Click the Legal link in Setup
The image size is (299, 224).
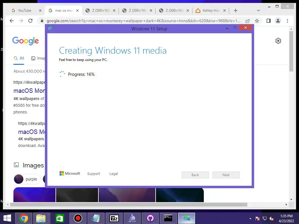tap(114, 174)
